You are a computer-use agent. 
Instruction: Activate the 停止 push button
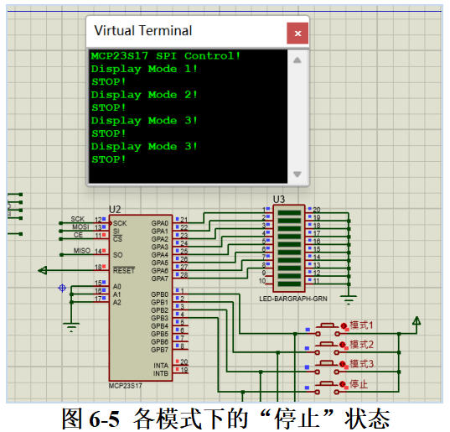click(327, 388)
